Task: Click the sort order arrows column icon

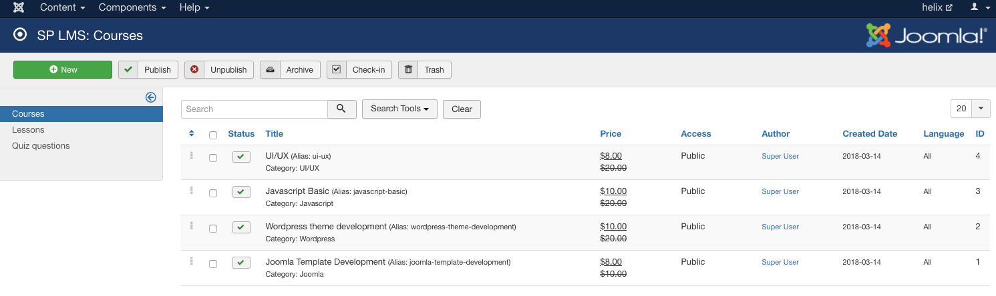Action: tap(192, 133)
